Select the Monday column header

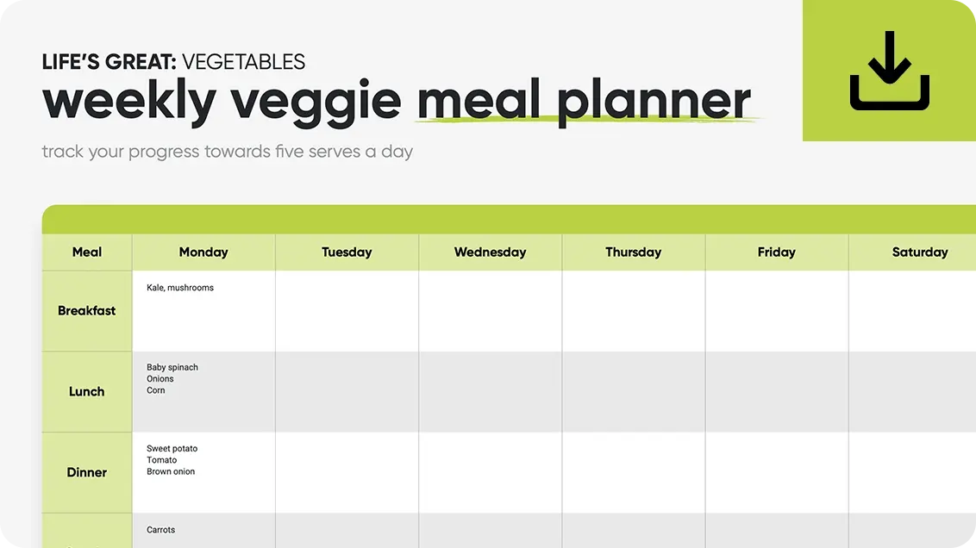pos(203,252)
